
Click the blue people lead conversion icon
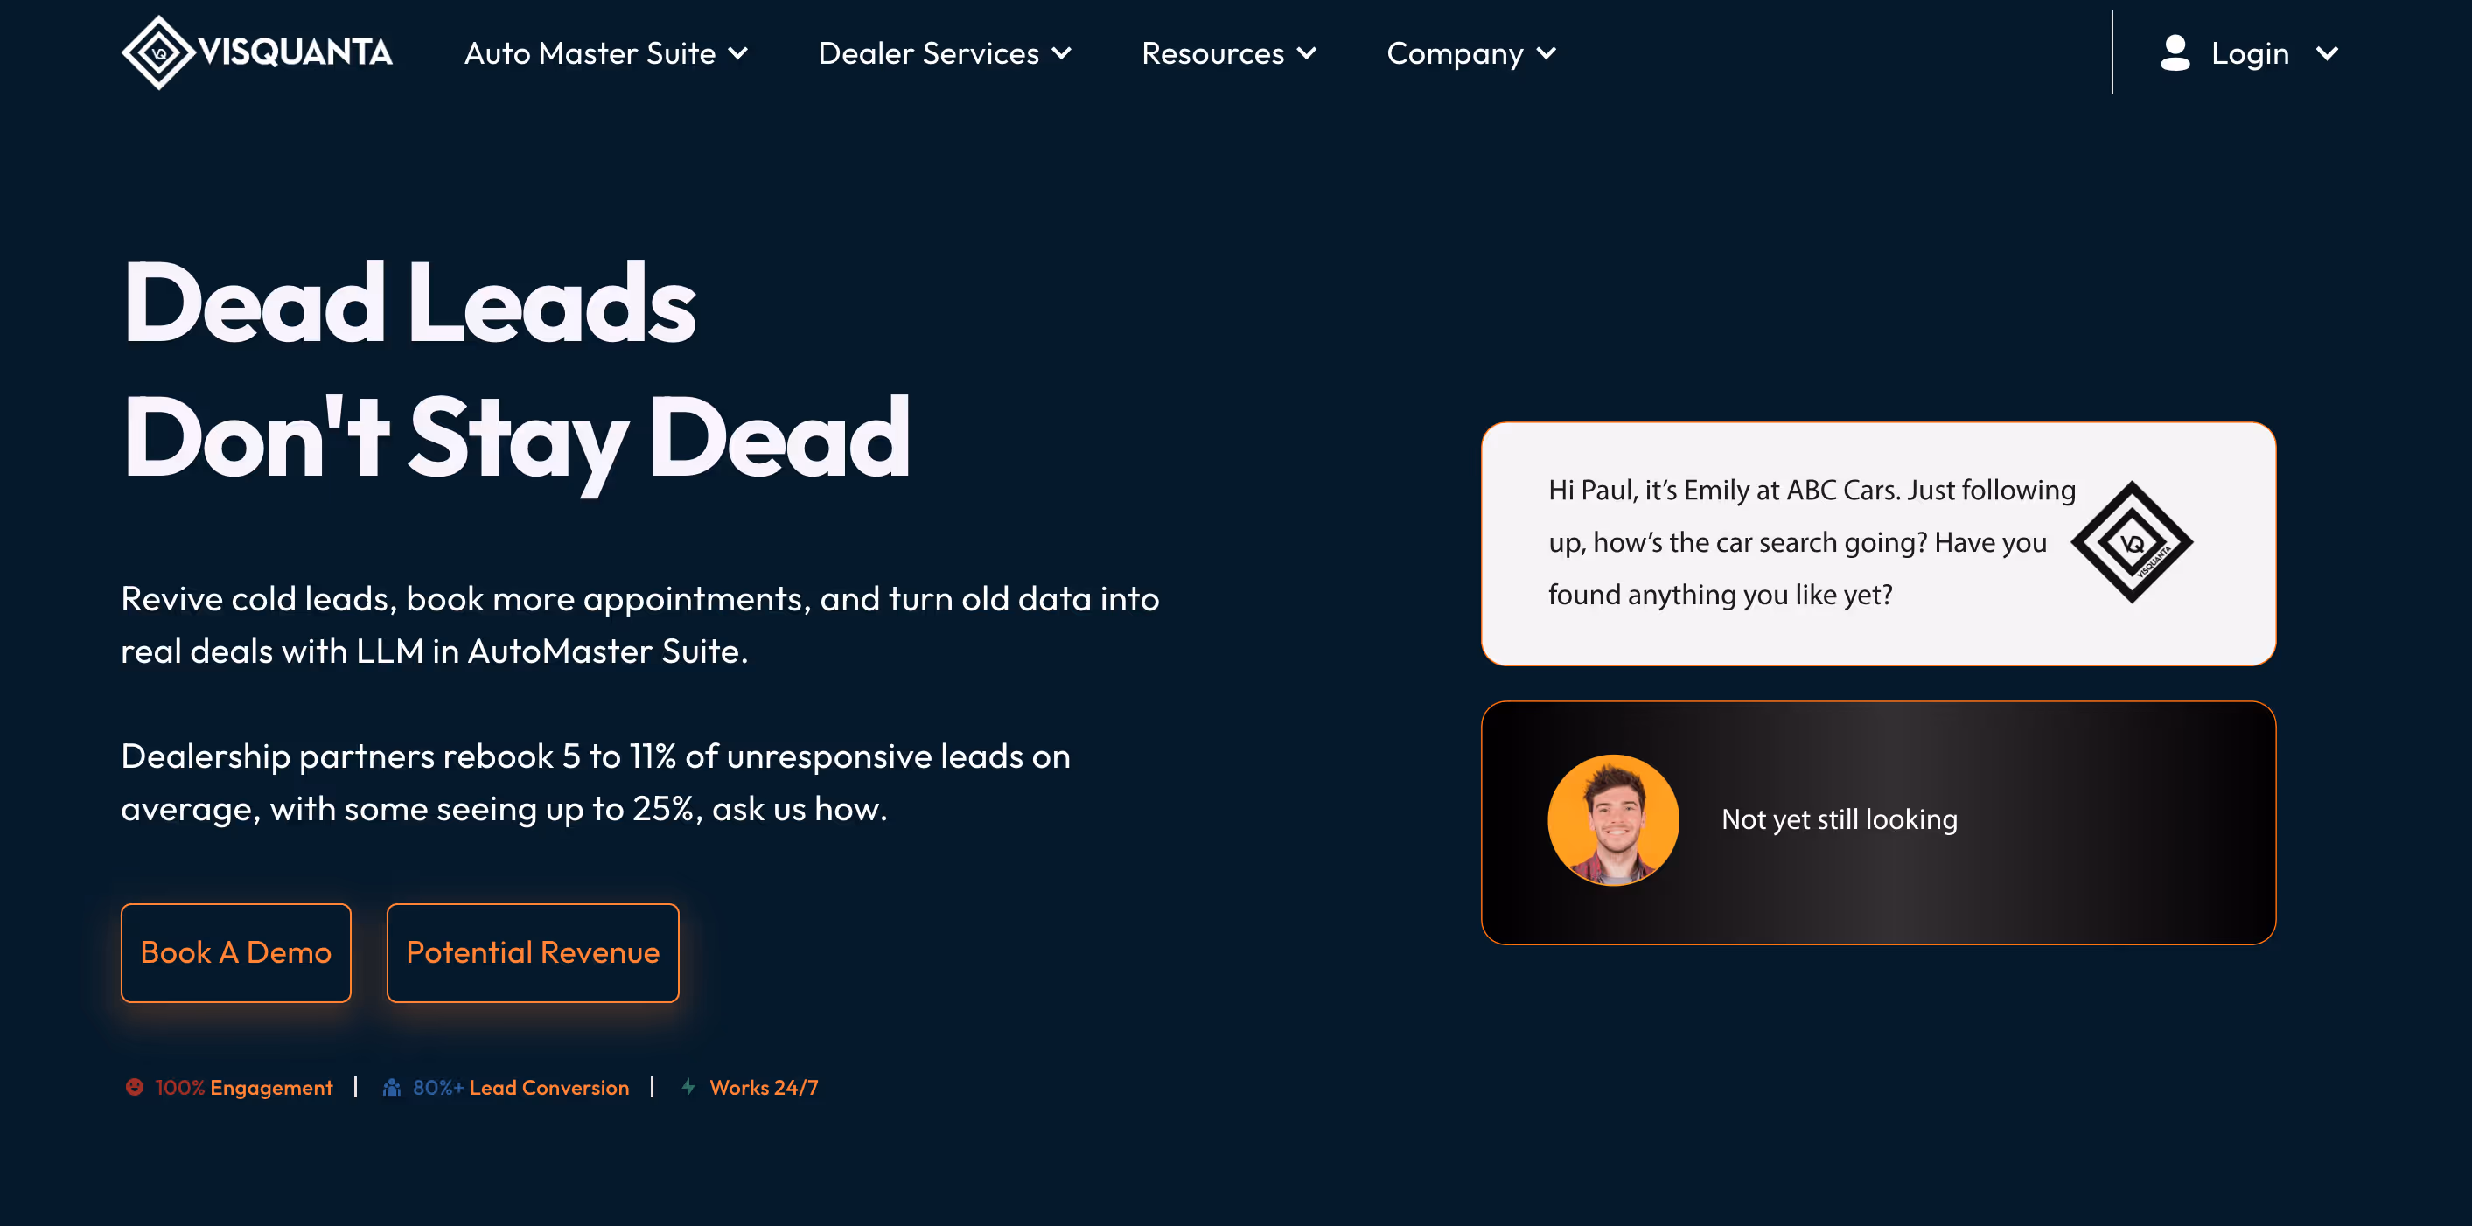pyautogui.click(x=392, y=1087)
